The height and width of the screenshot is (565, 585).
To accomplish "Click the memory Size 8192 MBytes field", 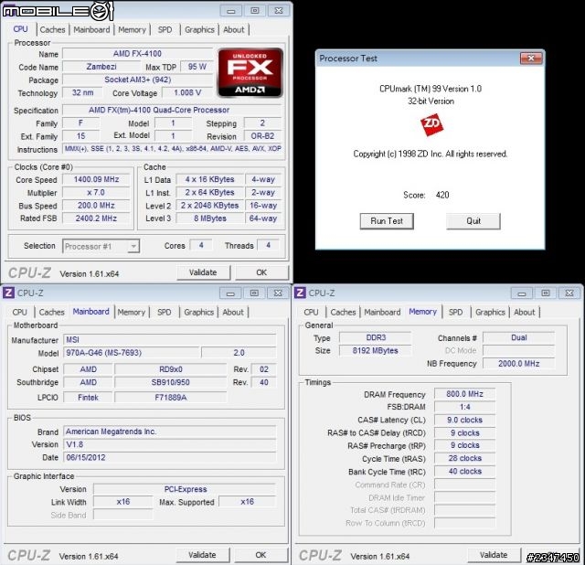I will pos(376,351).
